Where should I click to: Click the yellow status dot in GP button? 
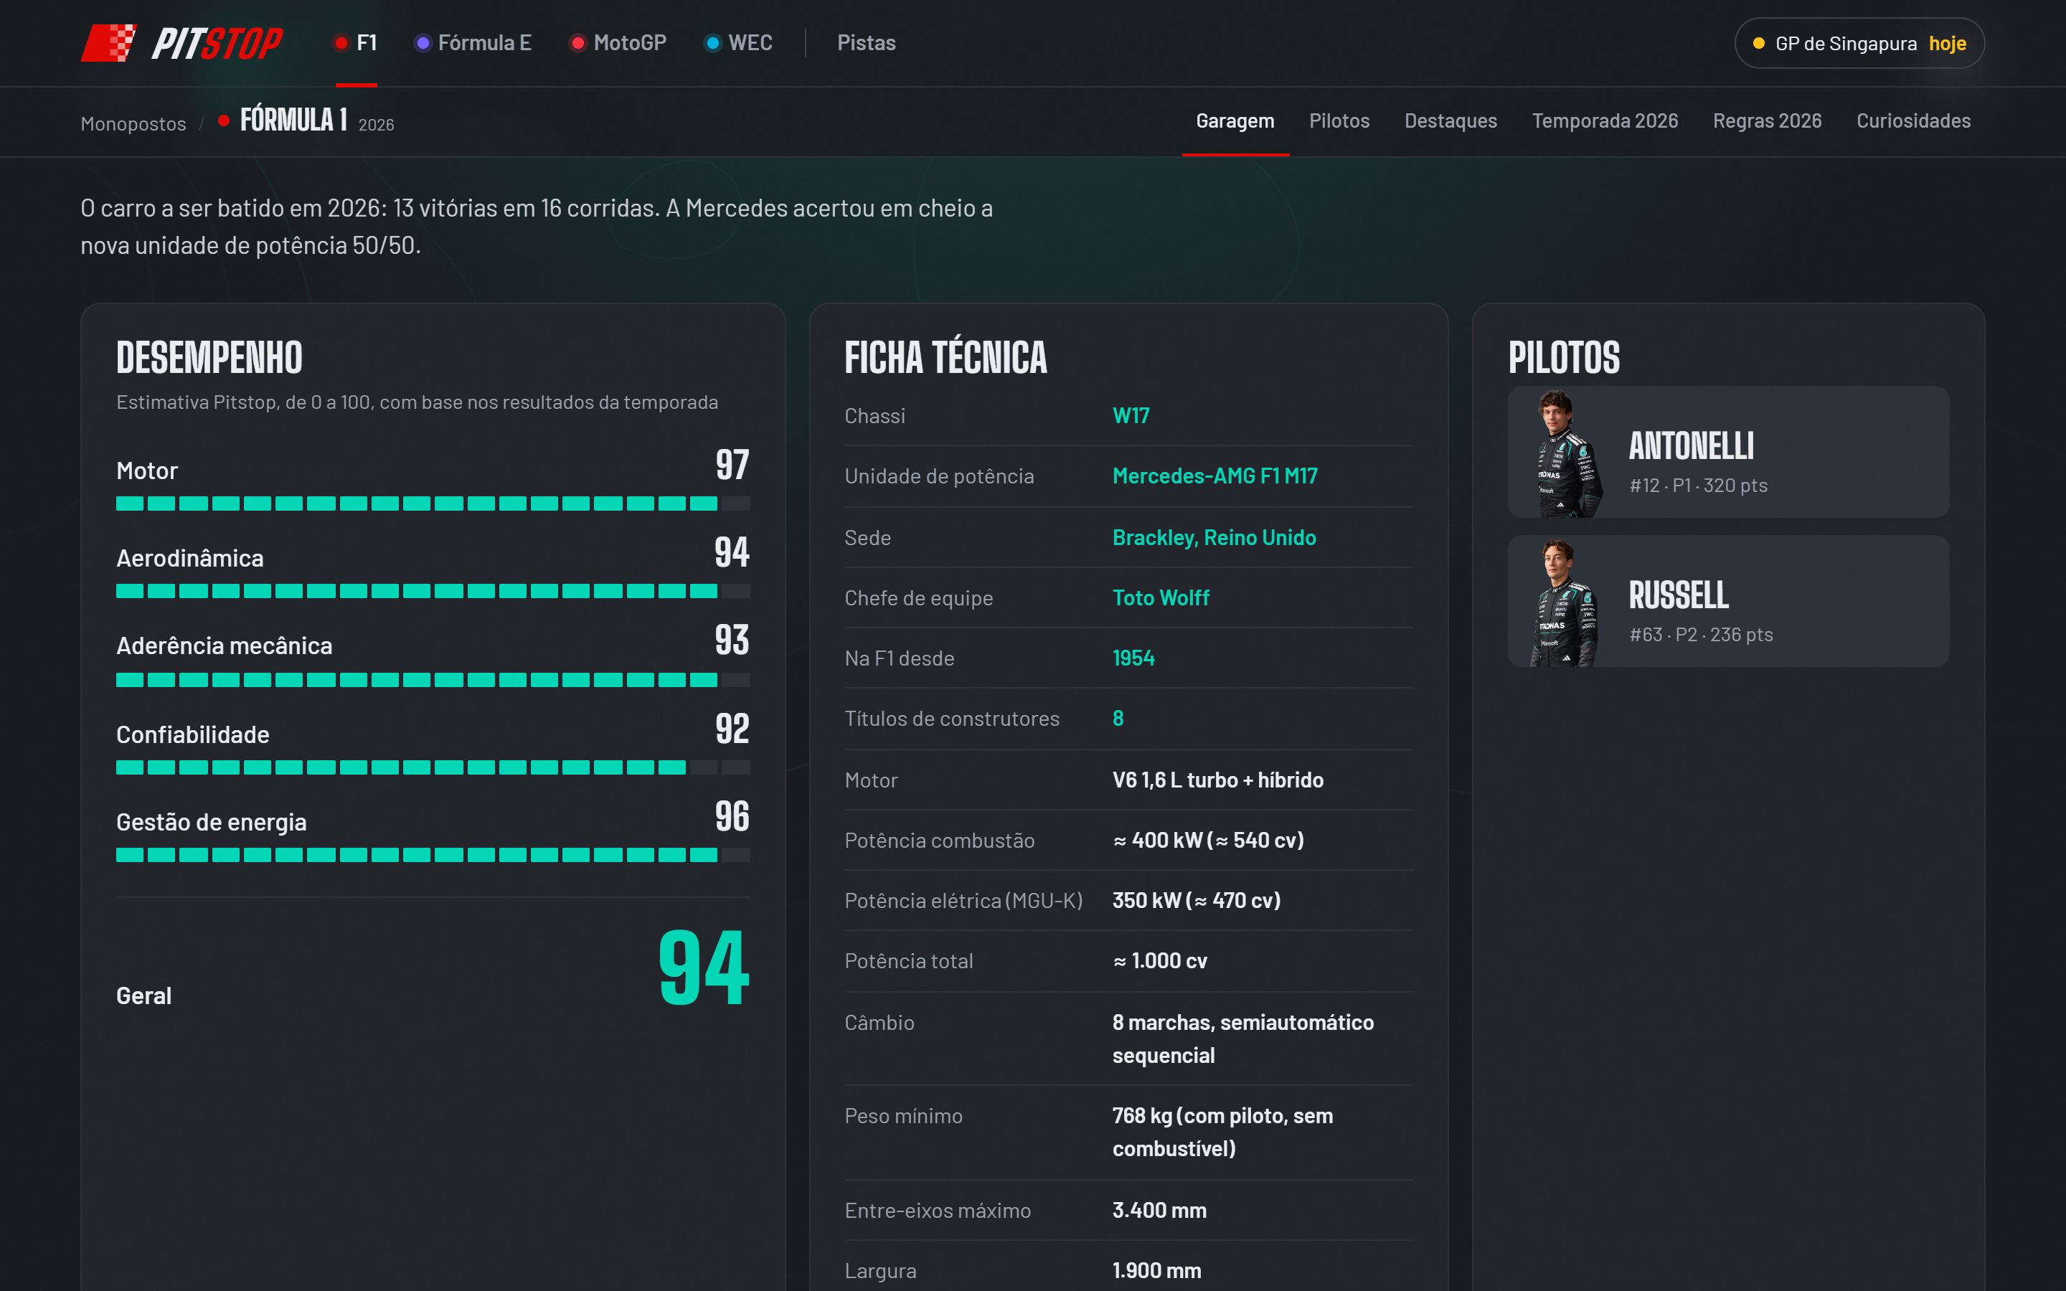pos(1759,43)
